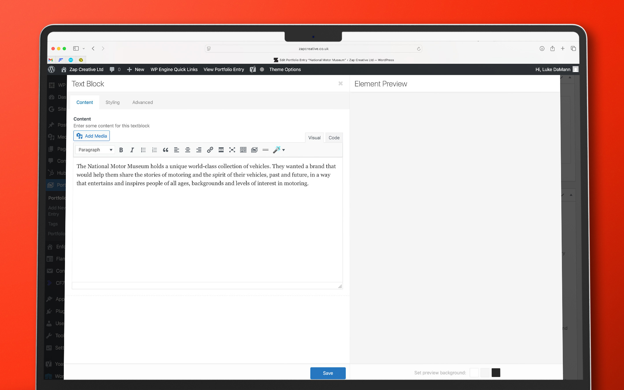The height and width of the screenshot is (390, 624).
Task: Open View Portfolio Entry in admin bar
Action: pos(224,69)
